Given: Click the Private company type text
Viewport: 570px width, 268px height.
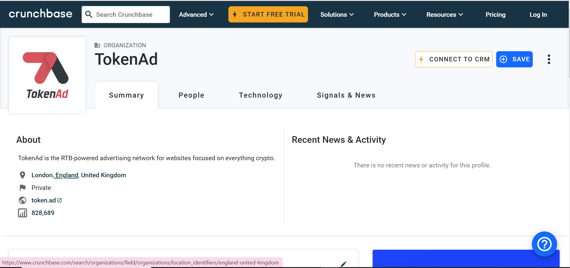Looking at the screenshot, I should pyautogui.click(x=41, y=188).
